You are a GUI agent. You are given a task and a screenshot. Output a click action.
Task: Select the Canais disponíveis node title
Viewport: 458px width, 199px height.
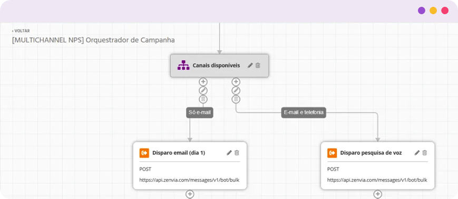(216, 66)
